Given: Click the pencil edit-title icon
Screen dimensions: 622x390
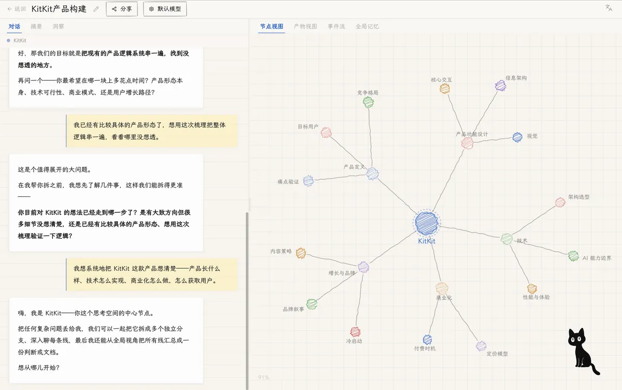Looking at the screenshot, I should tap(96, 9).
